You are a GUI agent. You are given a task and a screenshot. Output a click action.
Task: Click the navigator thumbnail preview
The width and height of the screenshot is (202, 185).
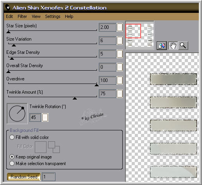tap(139, 35)
